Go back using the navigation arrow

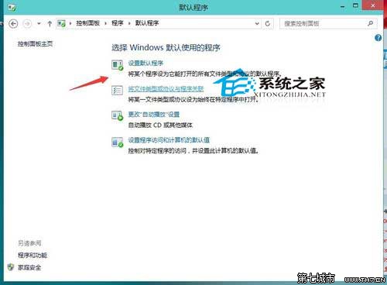[13, 24]
